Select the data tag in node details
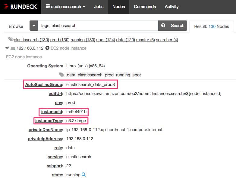This screenshot has width=236, height=179. tap(71, 75)
